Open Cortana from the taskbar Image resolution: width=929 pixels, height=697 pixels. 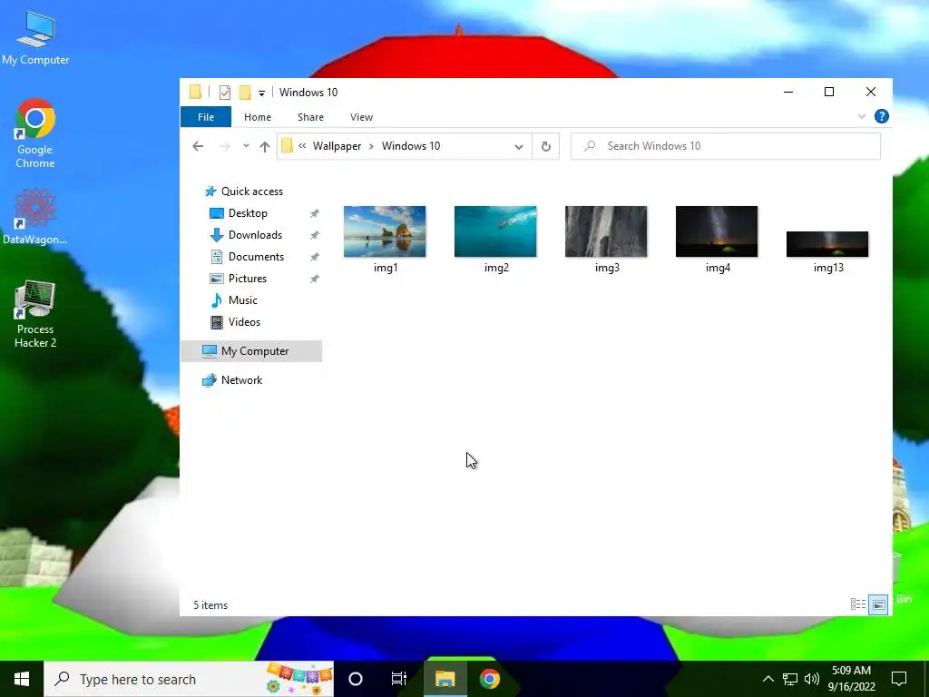(x=356, y=679)
